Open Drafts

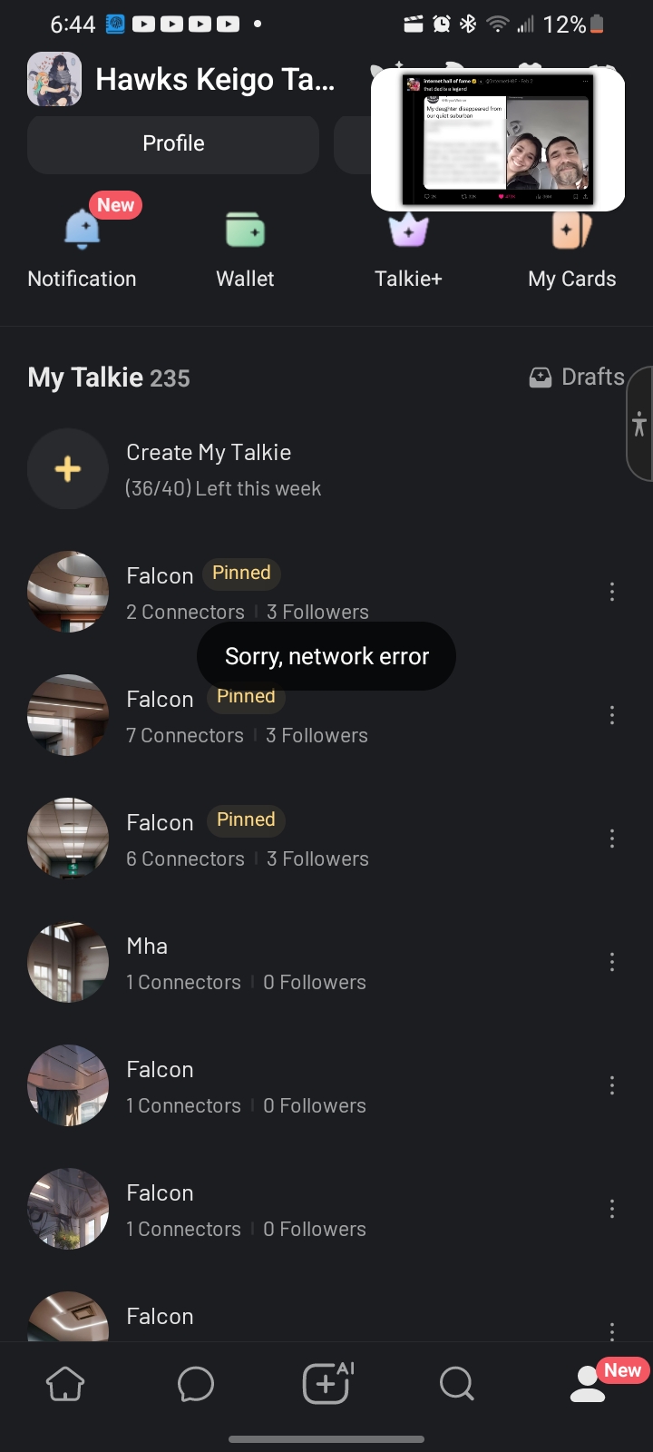tap(577, 378)
